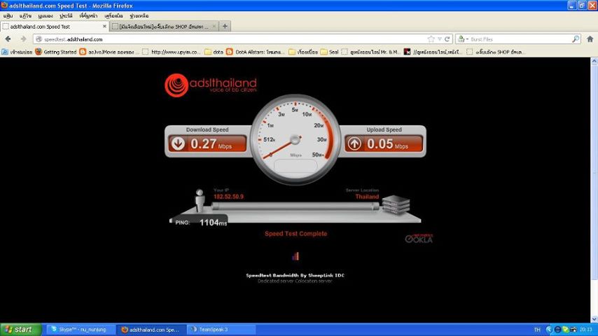Image resolution: width=598 pixels, height=336 pixels.
Task: Open the search engine selector dropdown
Action: click(463, 39)
